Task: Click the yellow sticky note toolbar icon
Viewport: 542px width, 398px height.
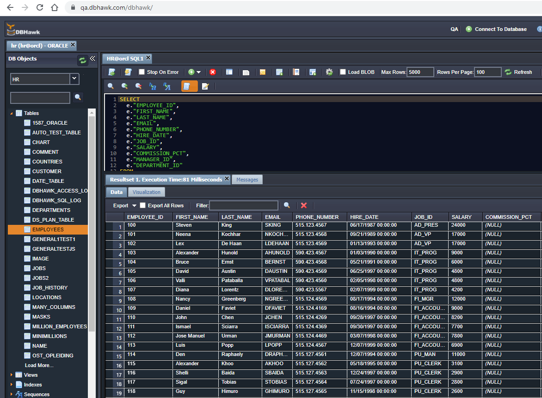Action: 262,72
